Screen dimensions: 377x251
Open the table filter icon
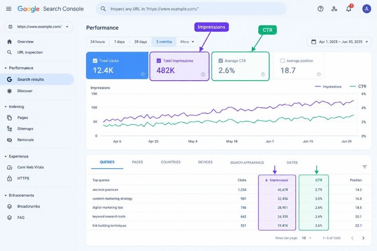click(x=365, y=167)
